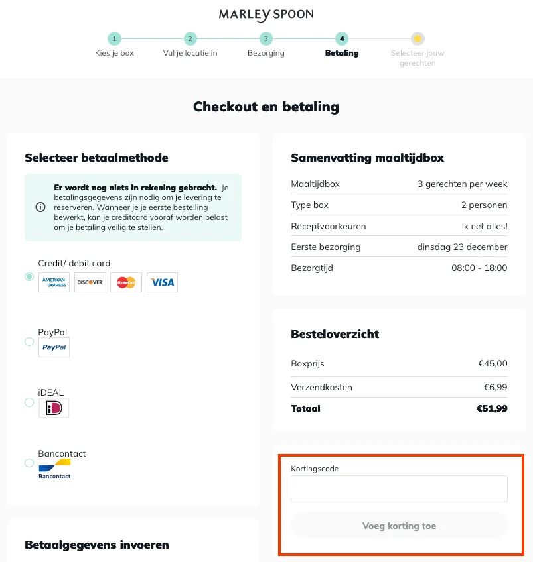
Task: Click the Visa card icon
Action: [162, 282]
